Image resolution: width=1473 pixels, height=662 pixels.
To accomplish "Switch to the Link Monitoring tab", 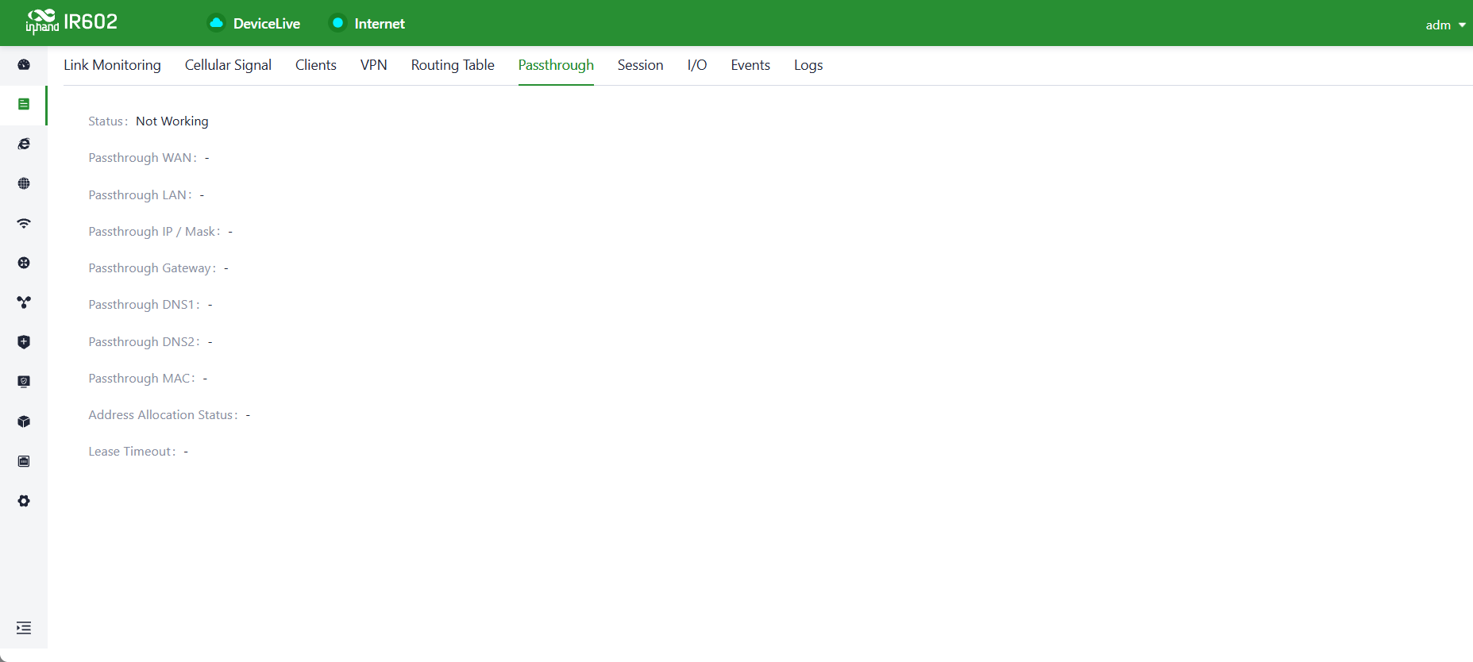I will 112,65.
